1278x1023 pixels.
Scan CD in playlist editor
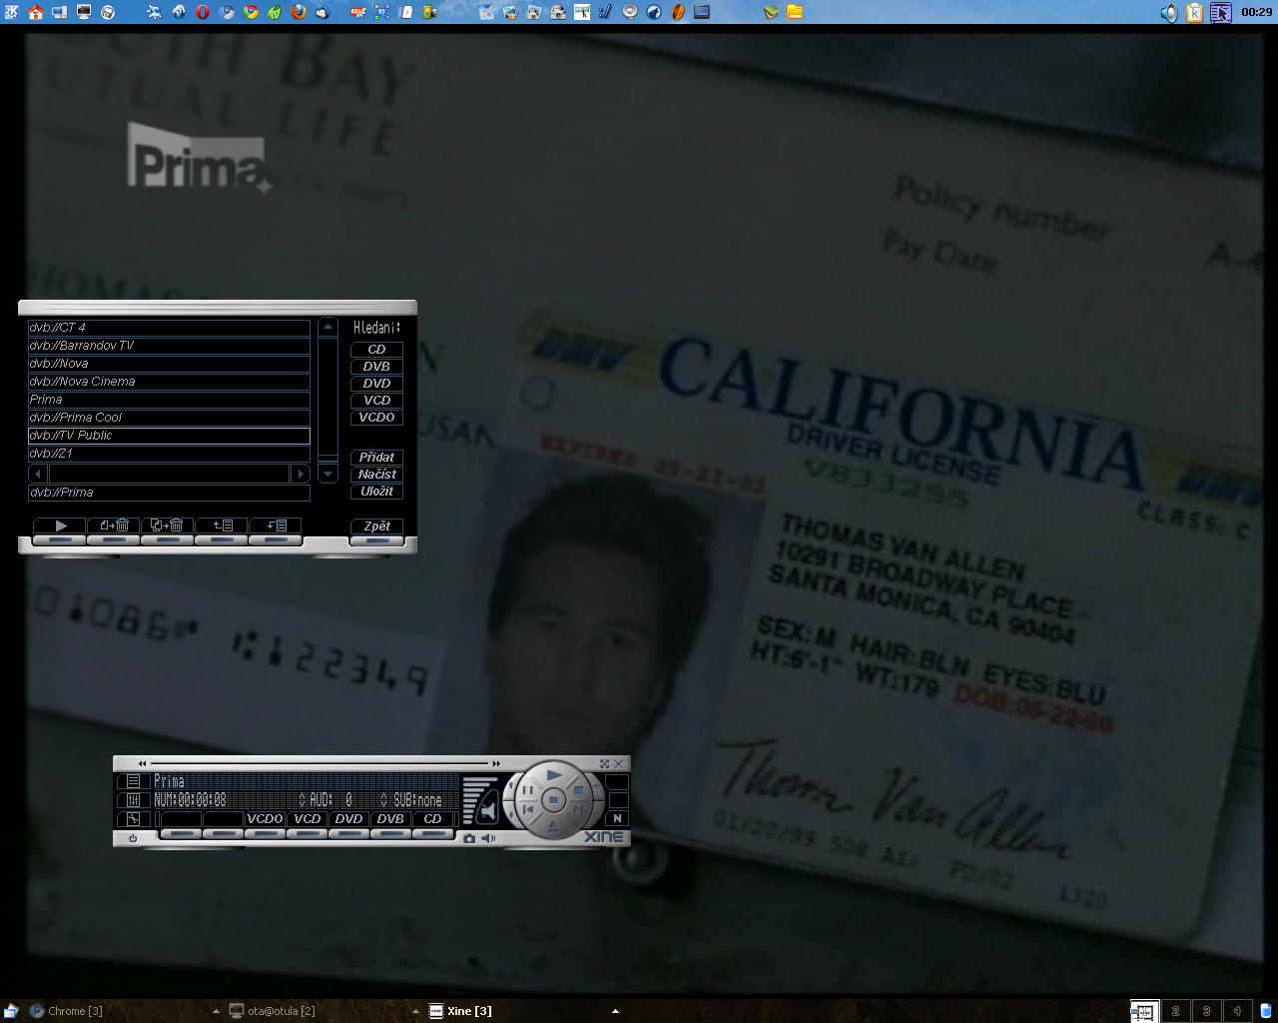376,349
